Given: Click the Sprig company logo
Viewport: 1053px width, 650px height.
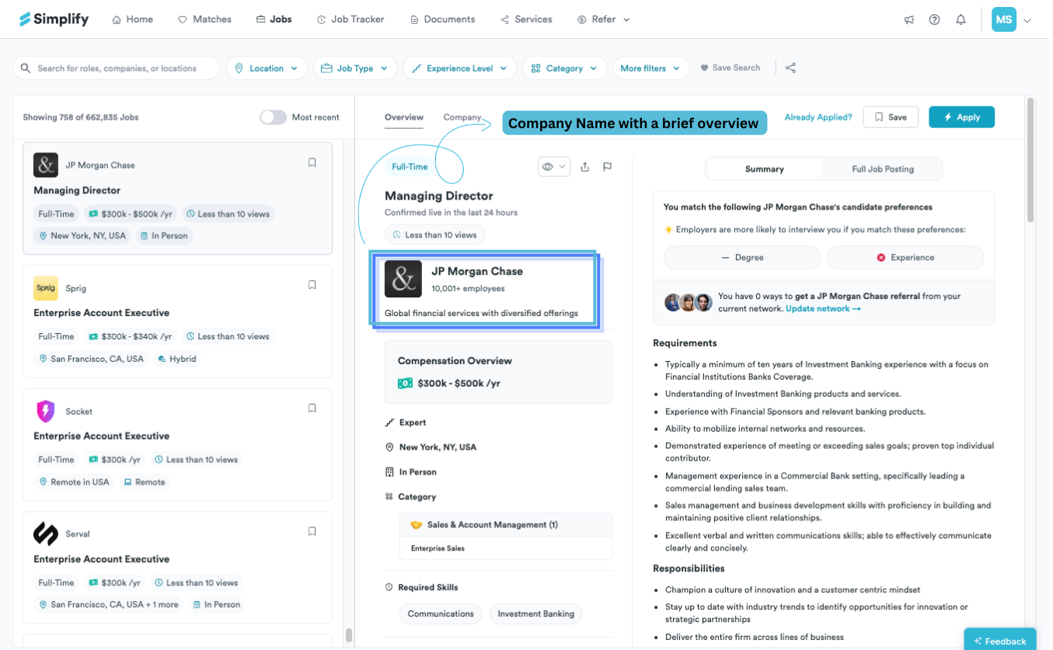Looking at the screenshot, I should pyautogui.click(x=46, y=288).
